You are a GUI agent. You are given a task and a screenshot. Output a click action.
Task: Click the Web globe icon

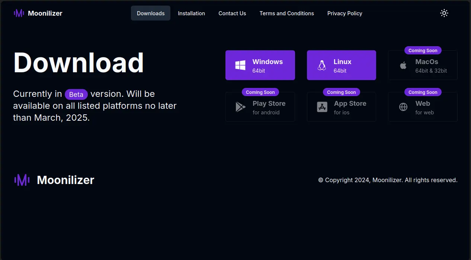click(403, 107)
